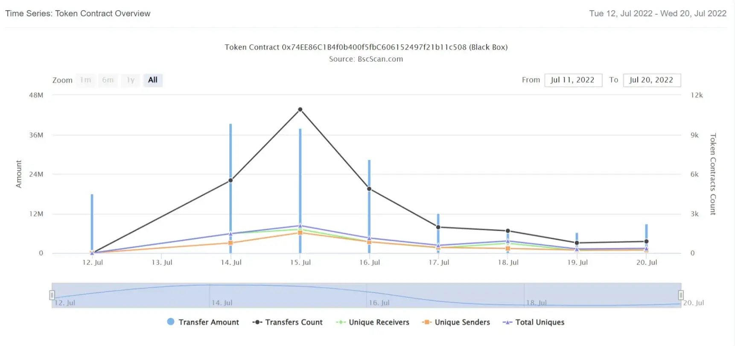Select the 1m zoom button

(x=86, y=80)
